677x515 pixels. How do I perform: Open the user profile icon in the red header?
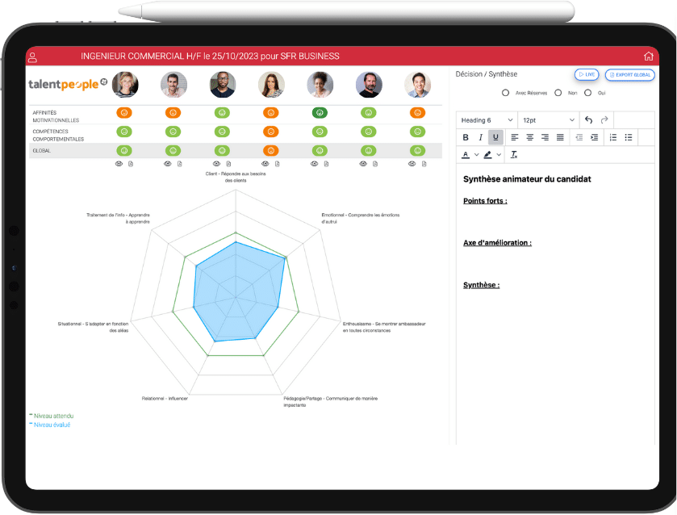[32, 57]
